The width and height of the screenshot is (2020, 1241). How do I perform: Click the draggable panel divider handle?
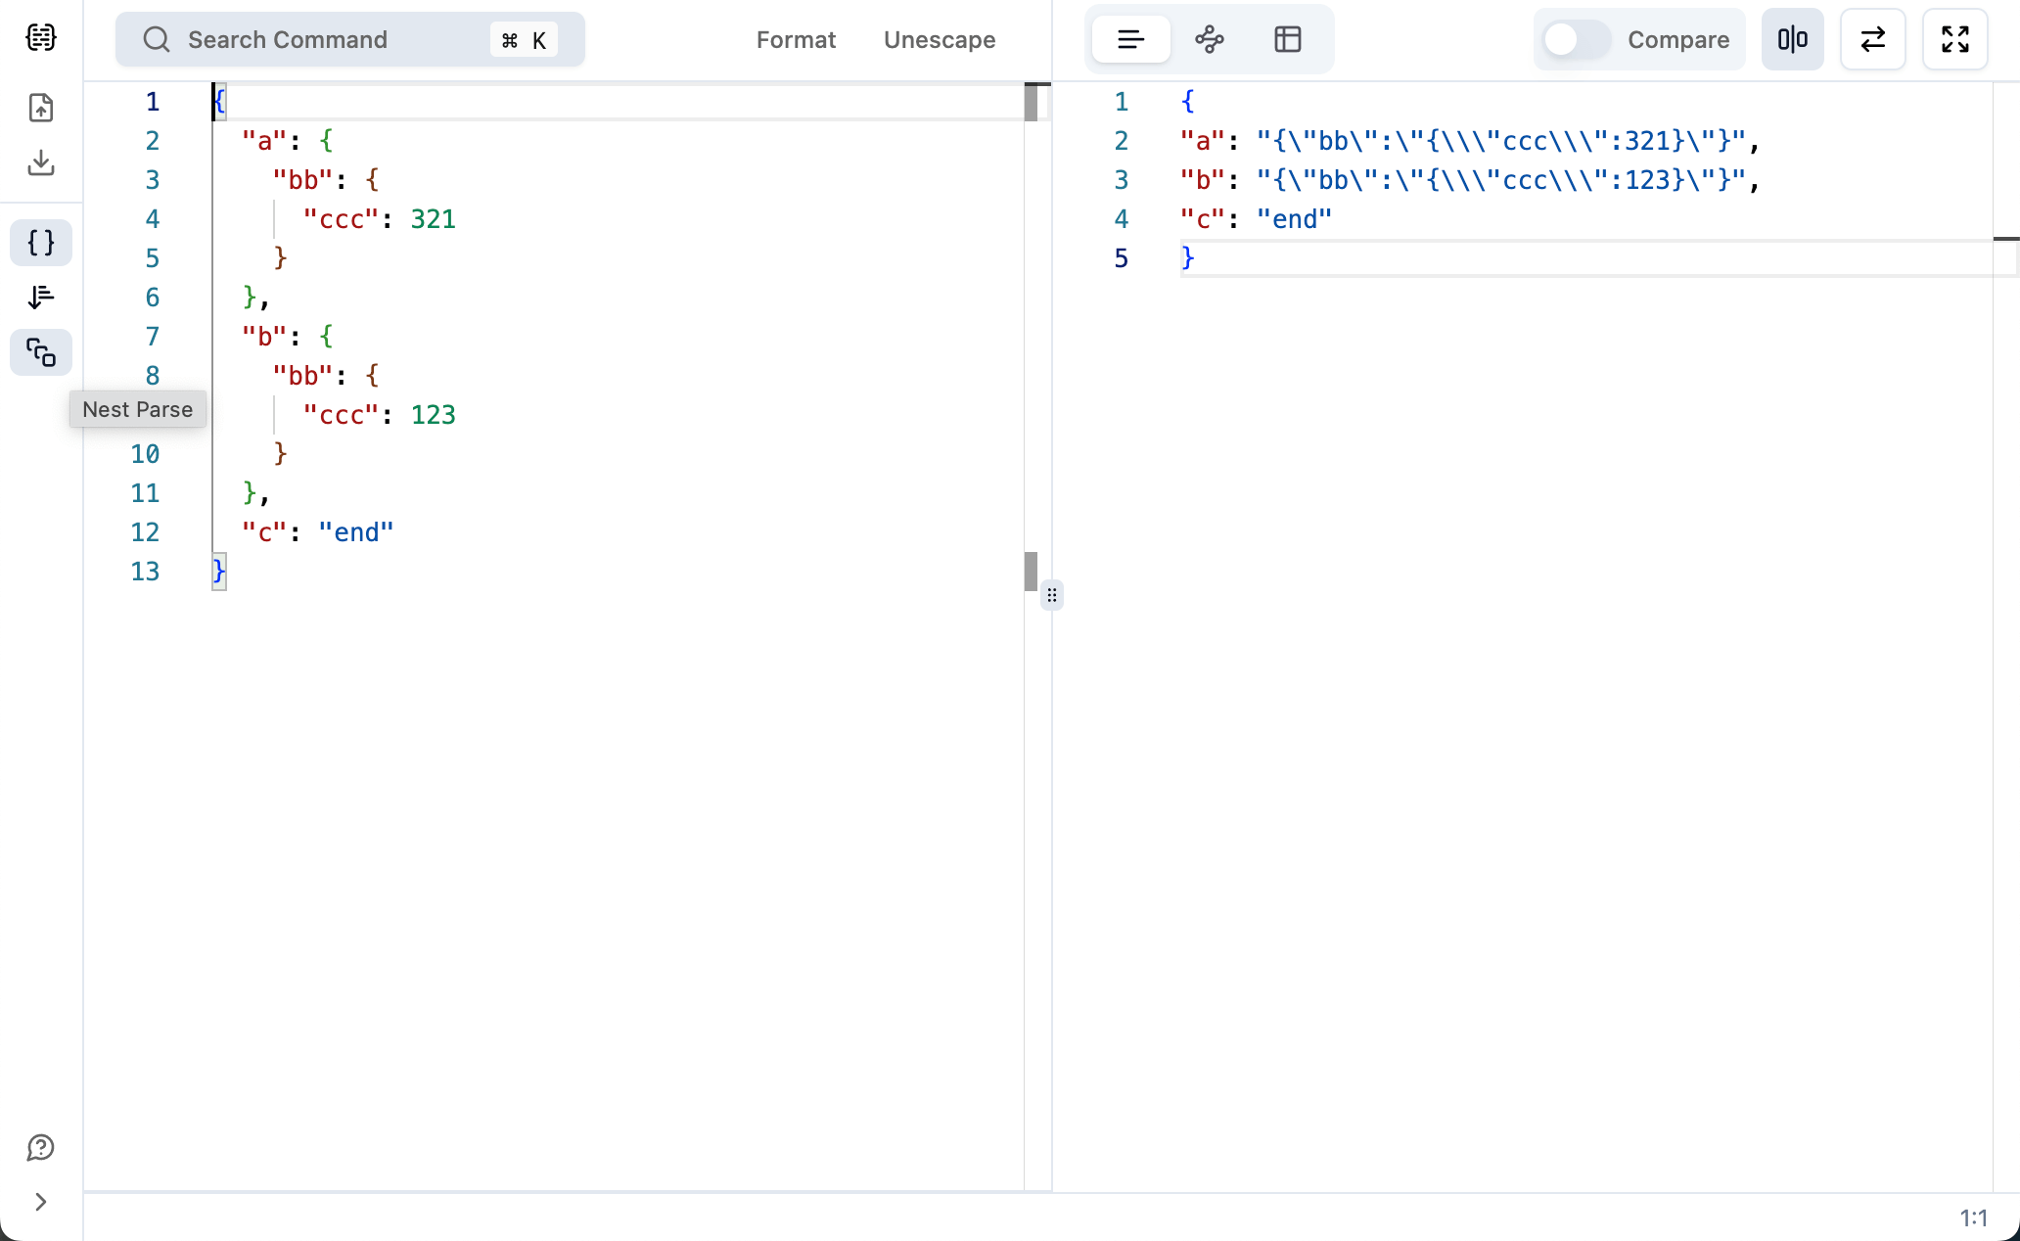(1052, 594)
